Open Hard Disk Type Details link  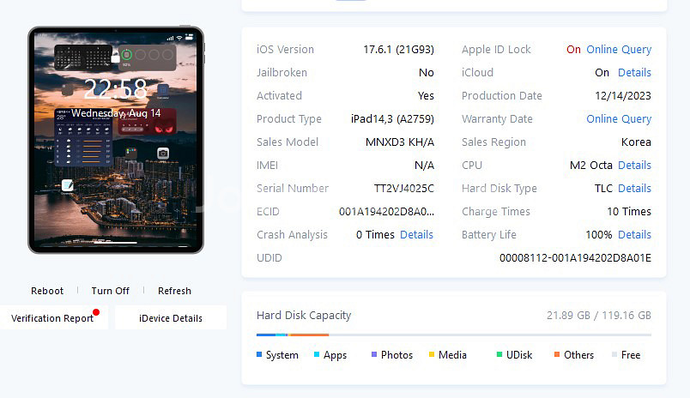pyautogui.click(x=634, y=189)
